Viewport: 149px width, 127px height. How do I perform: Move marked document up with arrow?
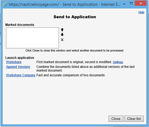(x=62, y=30)
